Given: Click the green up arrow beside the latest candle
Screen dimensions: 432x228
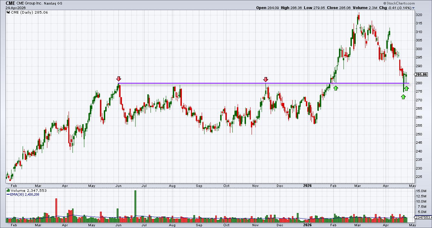Looking at the screenshot, I should coord(407,88).
